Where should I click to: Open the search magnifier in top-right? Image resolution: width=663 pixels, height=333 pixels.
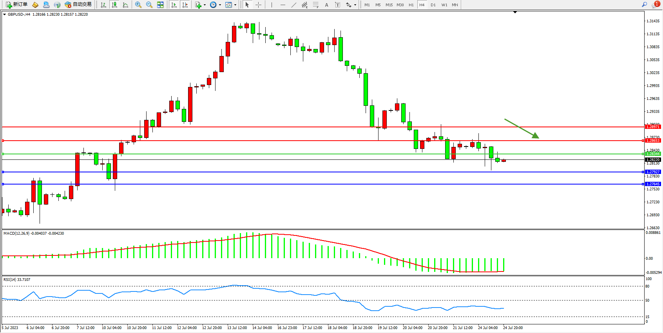[x=644, y=5]
